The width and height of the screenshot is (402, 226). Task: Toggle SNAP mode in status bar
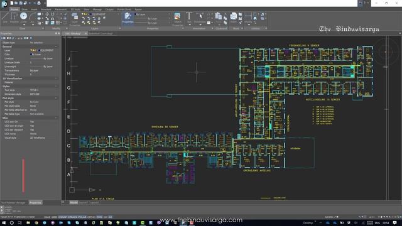pyautogui.click(x=47, y=217)
